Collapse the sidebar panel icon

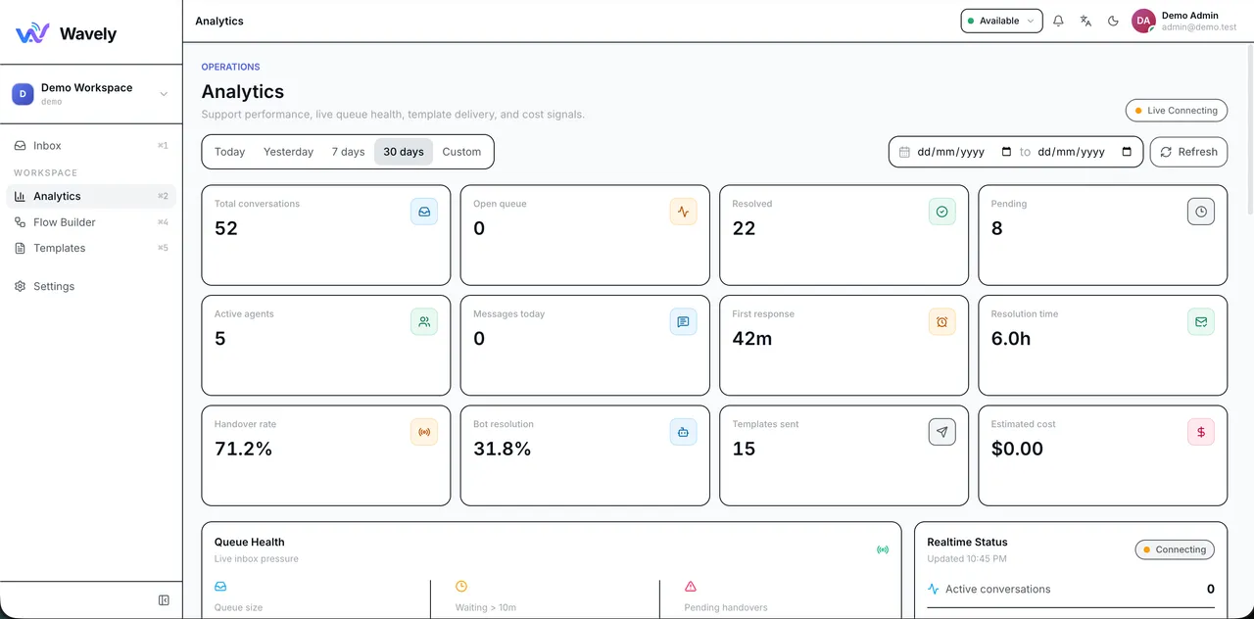click(164, 600)
